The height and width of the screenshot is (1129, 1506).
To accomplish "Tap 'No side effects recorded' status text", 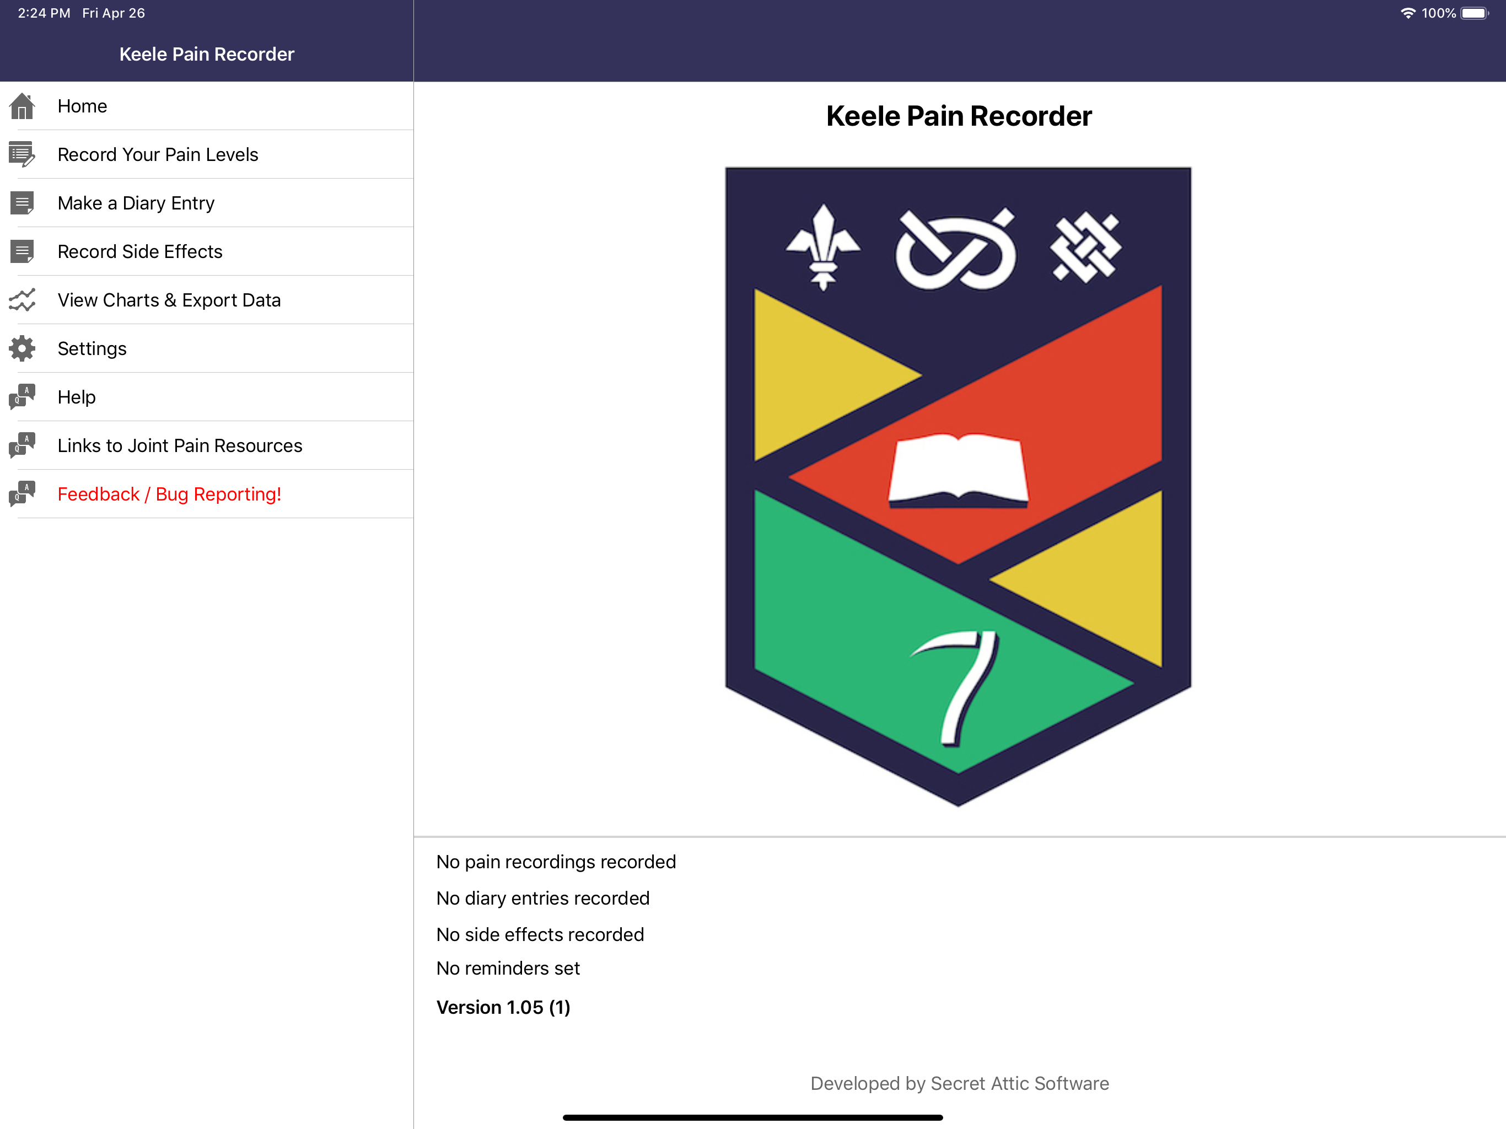I will pos(540,934).
